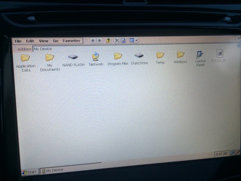
Task: Open the Temp folder
Action: 160,55
